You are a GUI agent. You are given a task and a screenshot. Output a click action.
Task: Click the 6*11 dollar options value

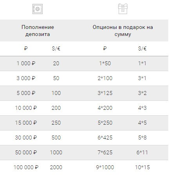click(142, 152)
